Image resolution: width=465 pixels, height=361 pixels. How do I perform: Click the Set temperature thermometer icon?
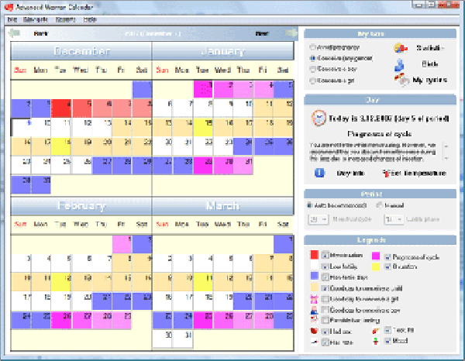pos(385,173)
